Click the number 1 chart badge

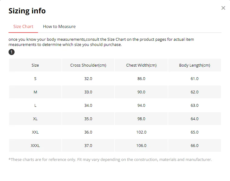point(12,52)
